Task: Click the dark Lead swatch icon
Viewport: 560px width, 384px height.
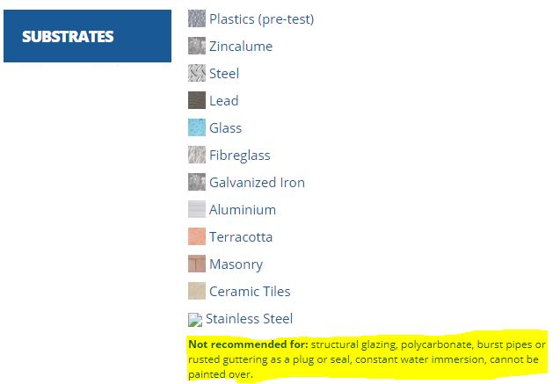Action: 197,100
